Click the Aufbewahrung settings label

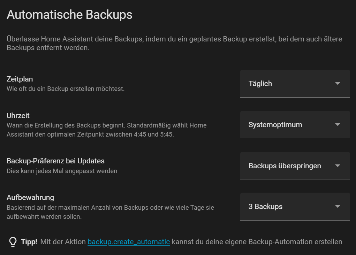(x=31, y=197)
